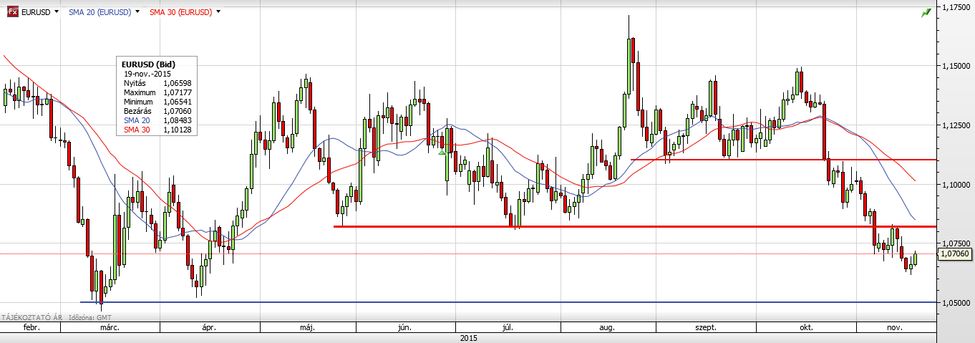Click the nov. month label on time axis
This screenshot has width=975, height=343.
(896, 327)
